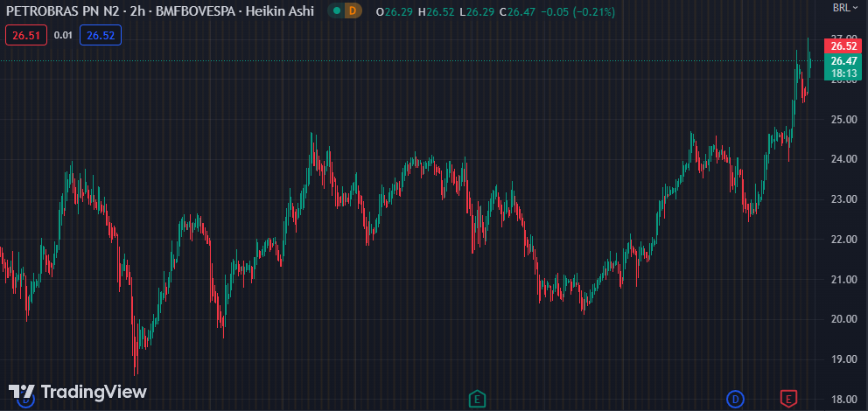Click the green E earnings marker
868x411 pixels.
click(477, 398)
